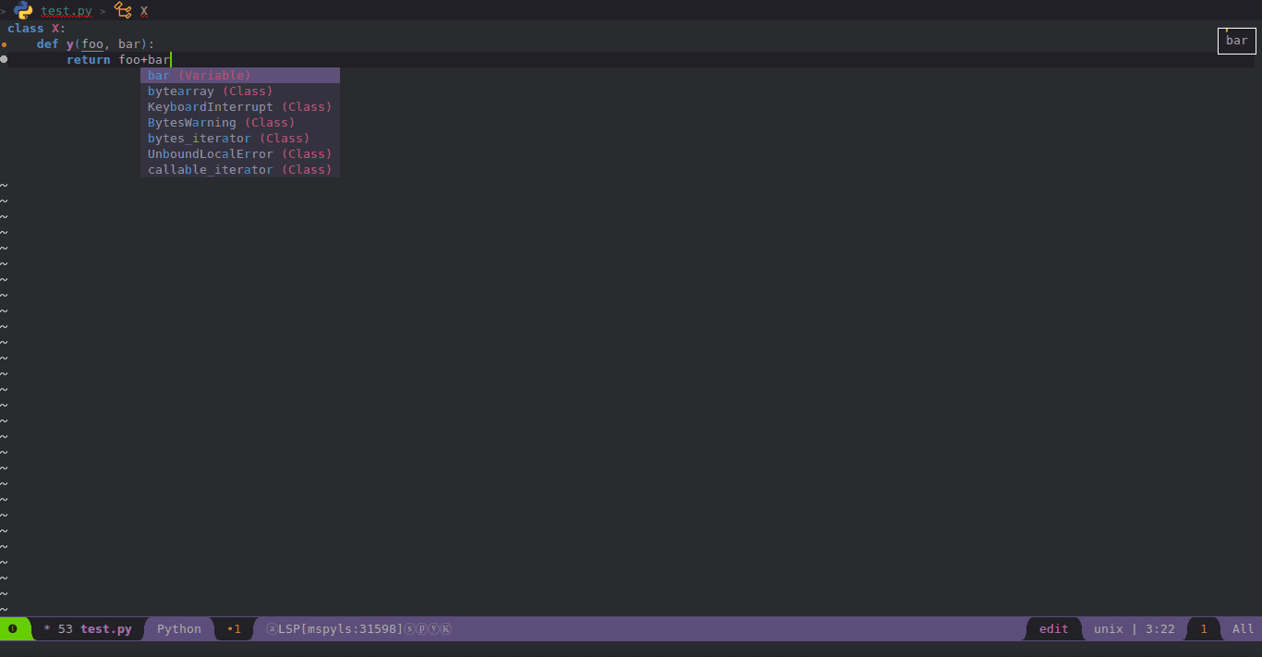
Task: Select the X class breadcrumb segment
Action: (144, 11)
